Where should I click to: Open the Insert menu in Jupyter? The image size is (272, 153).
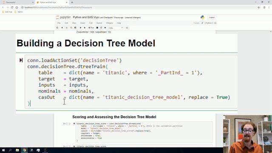click(82, 23)
